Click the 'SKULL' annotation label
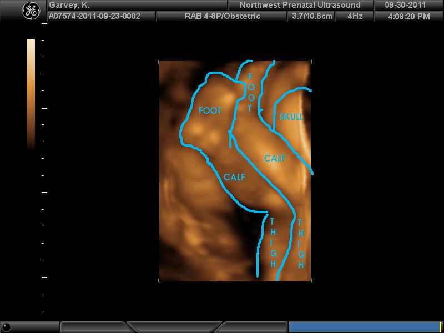The height and width of the screenshot is (333, 444). click(x=291, y=117)
